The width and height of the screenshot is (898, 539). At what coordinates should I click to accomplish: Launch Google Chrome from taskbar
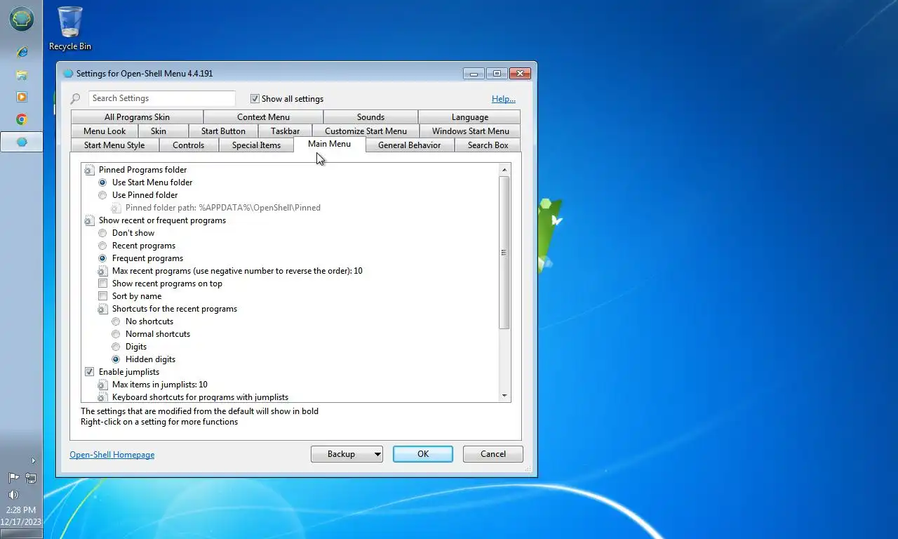(x=22, y=119)
